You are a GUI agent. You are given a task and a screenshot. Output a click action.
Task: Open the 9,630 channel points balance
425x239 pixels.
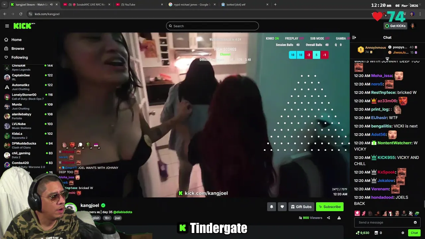pos(362,233)
